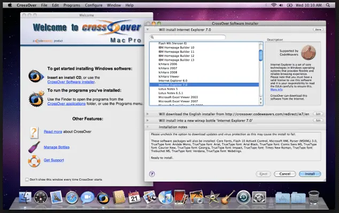The width and height of the screenshot is (339, 213).
Task: Open iChat from the dock
Action: (88, 197)
